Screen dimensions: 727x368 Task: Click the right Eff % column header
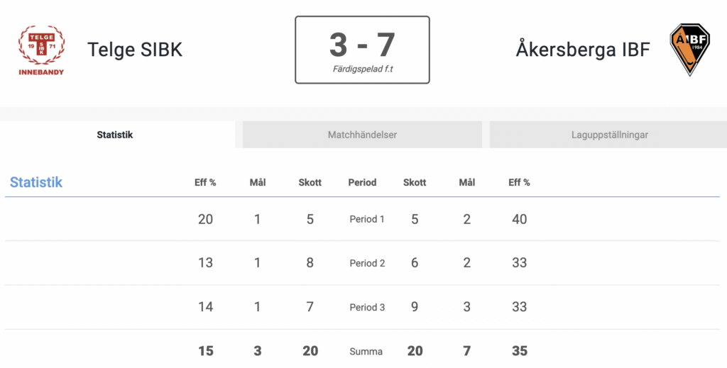[x=519, y=182]
